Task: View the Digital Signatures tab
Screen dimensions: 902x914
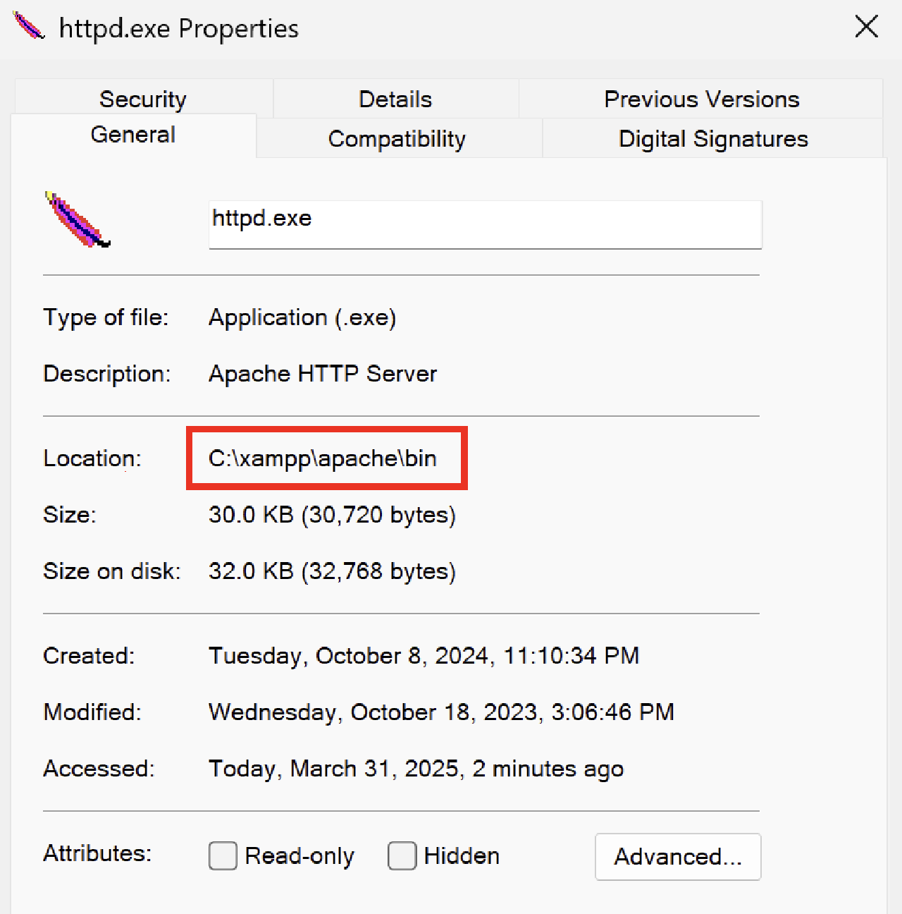Action: pyautogui.click(x=712, y=139)
